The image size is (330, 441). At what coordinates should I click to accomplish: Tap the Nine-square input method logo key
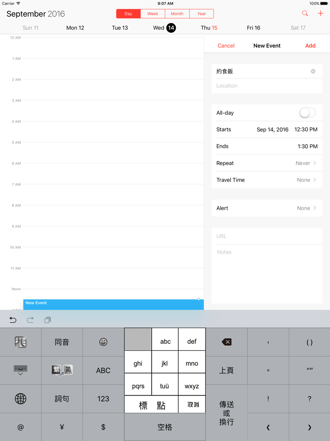click(21, 342)
